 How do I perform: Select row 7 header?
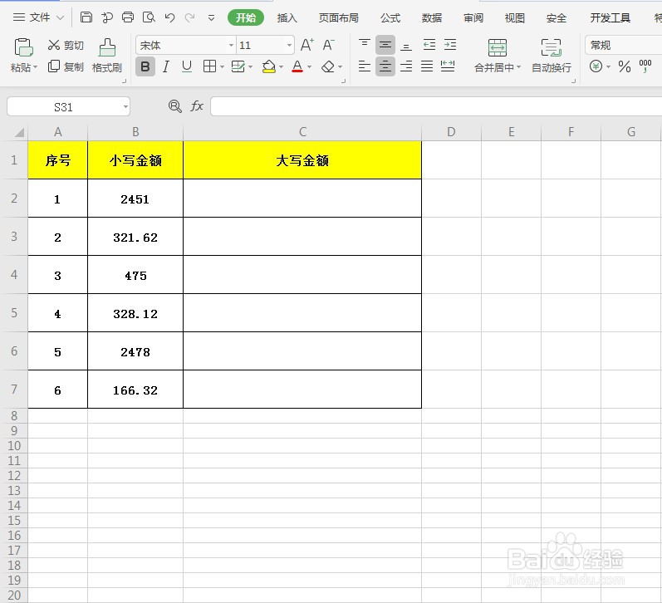[14, 389]
